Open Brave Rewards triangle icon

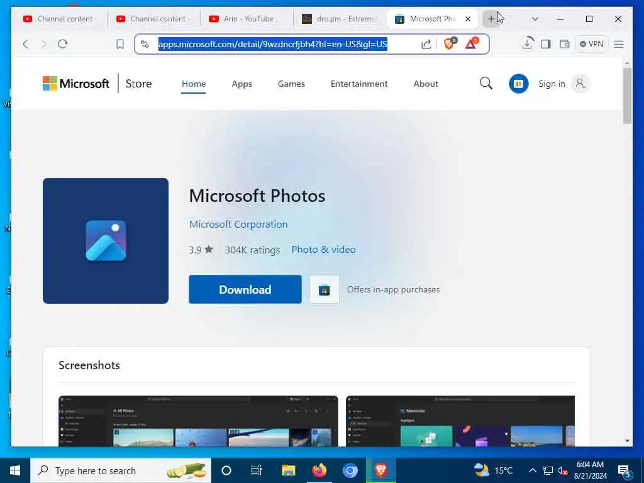click(x=472, y=43)
